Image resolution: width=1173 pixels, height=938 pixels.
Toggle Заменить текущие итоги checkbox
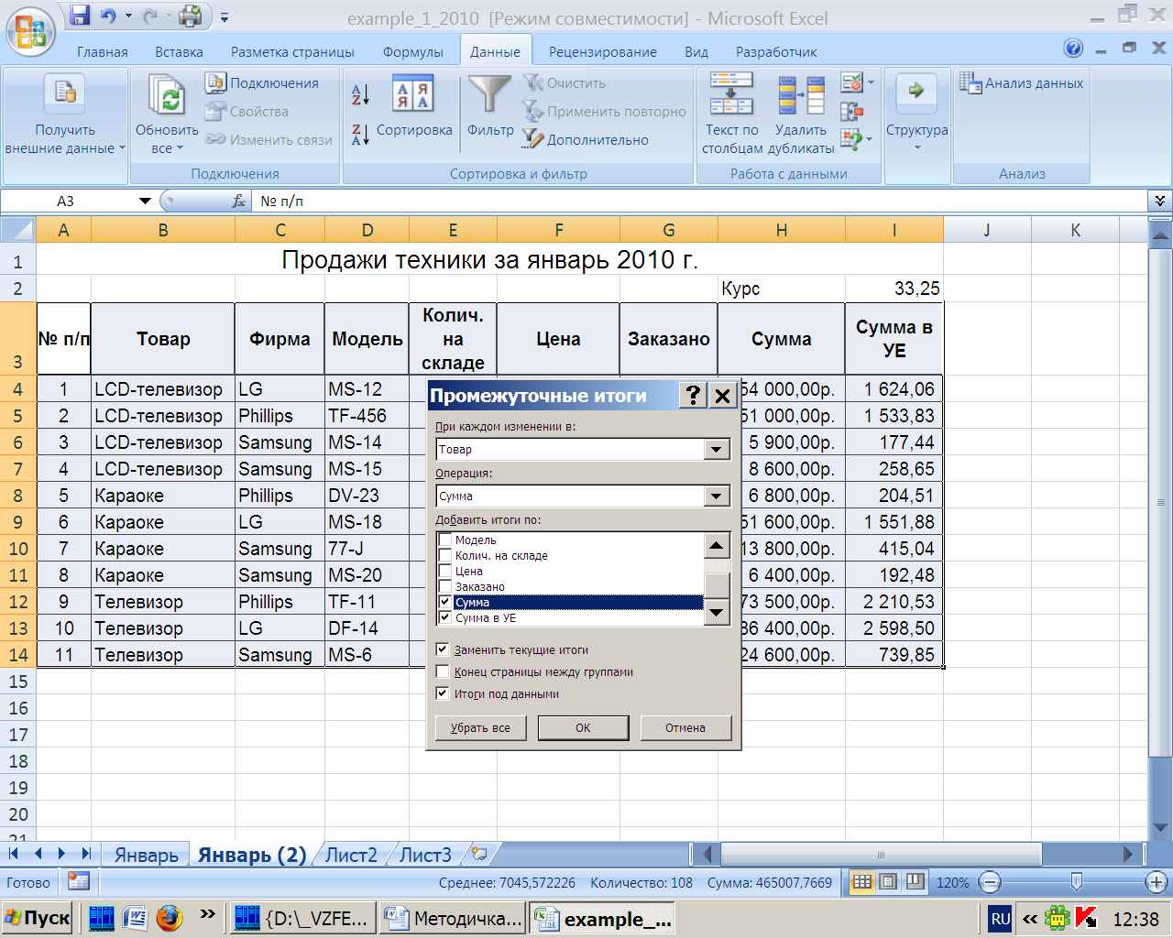coord(443,649)
